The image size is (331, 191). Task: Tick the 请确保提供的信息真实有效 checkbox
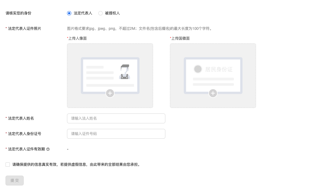pos(8,165)
